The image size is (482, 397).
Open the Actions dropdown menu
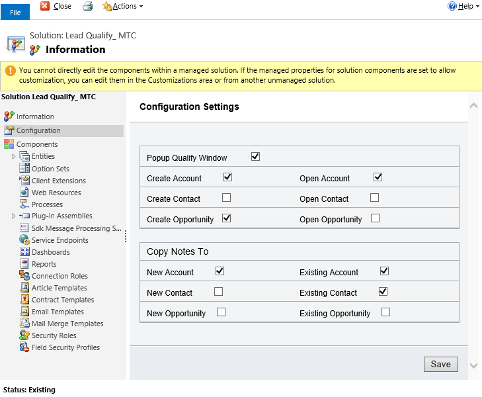[123, 7]
